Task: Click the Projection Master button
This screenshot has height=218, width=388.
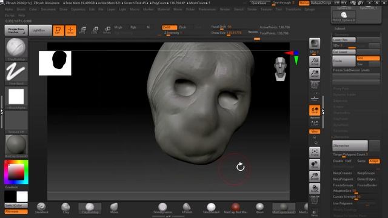Action: coord(16,30)
